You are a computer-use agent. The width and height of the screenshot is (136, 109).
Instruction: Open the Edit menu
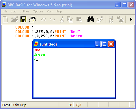coord(13,11)
